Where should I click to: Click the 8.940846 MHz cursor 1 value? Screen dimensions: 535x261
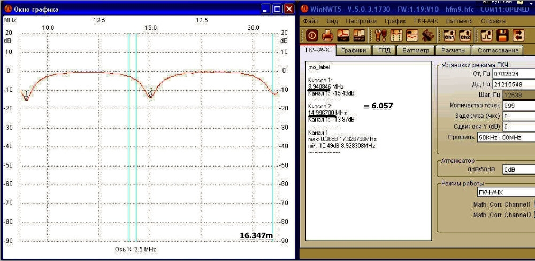[x=325, y=87]
